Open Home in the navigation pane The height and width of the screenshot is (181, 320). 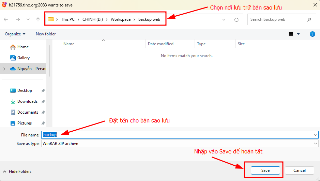tap(23, 47)
